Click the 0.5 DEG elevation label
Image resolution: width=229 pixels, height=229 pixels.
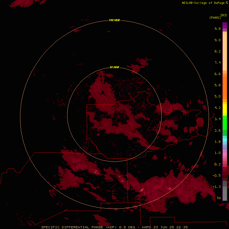127,227
